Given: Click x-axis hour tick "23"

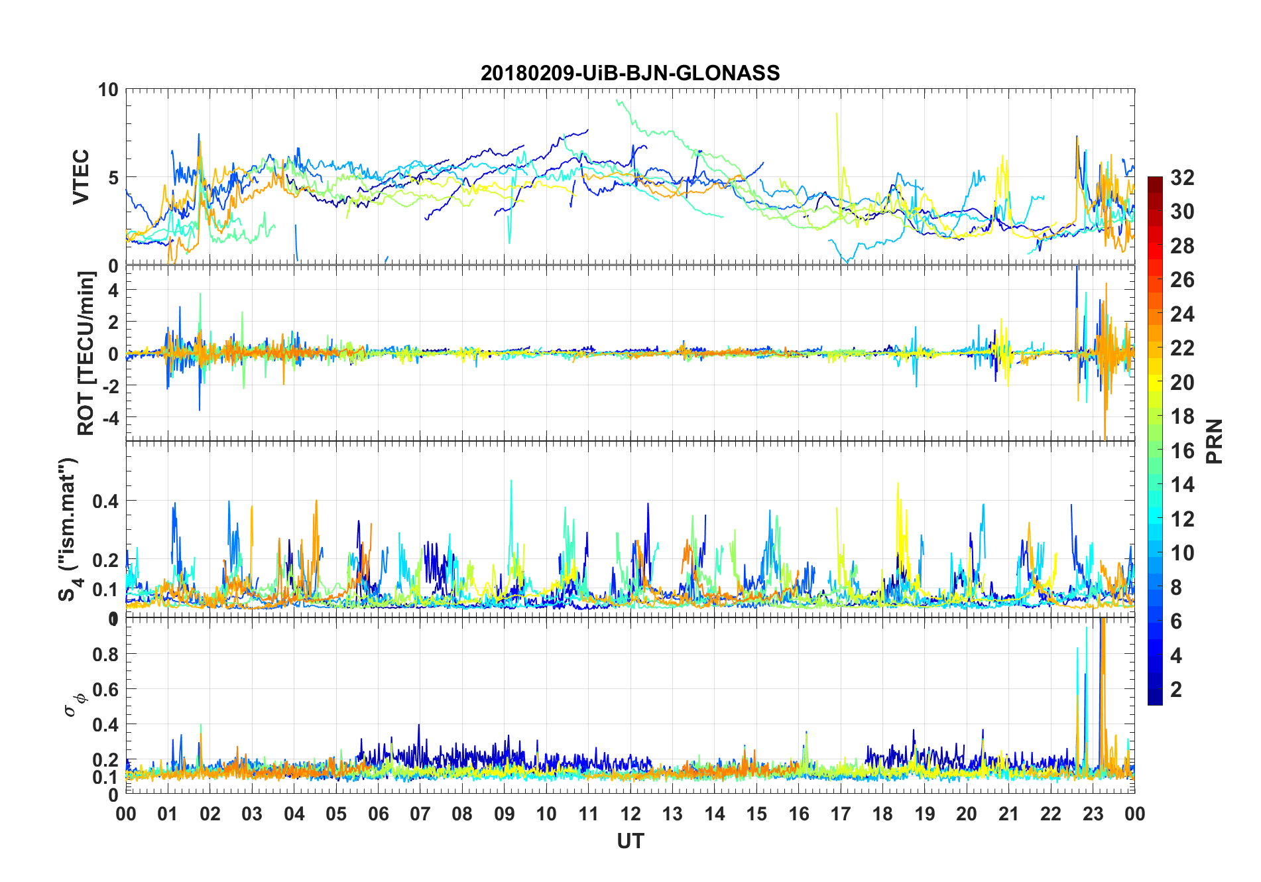Looking at the screenshot, I should pyautogui.click(x=1093, y=814).
